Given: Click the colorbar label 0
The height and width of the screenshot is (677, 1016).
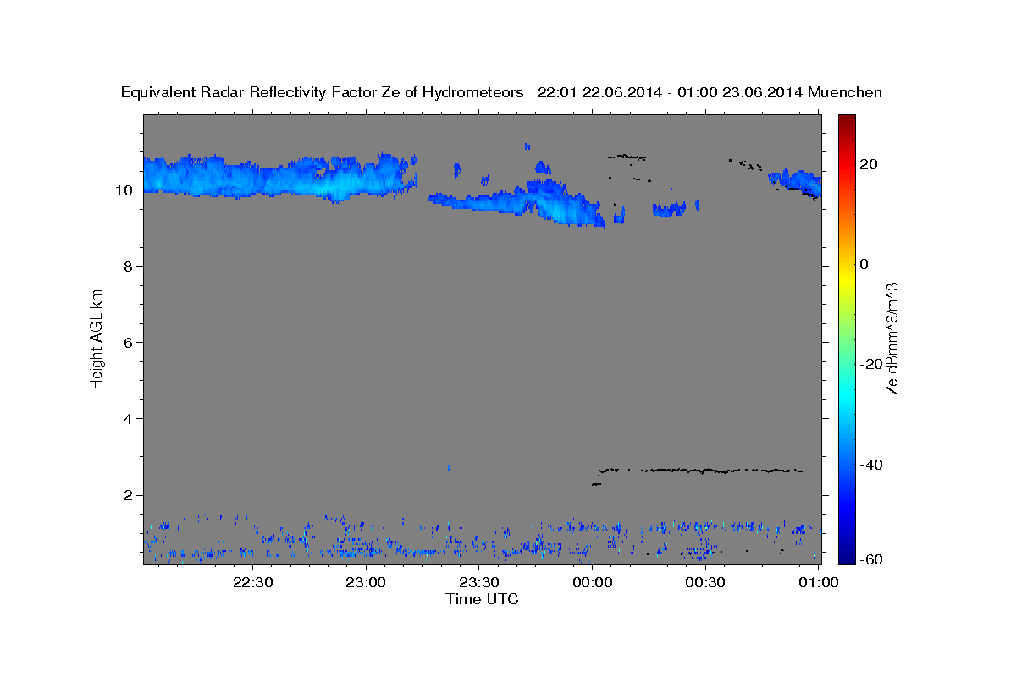Looking at the screenshot, I should pos(864,264).
